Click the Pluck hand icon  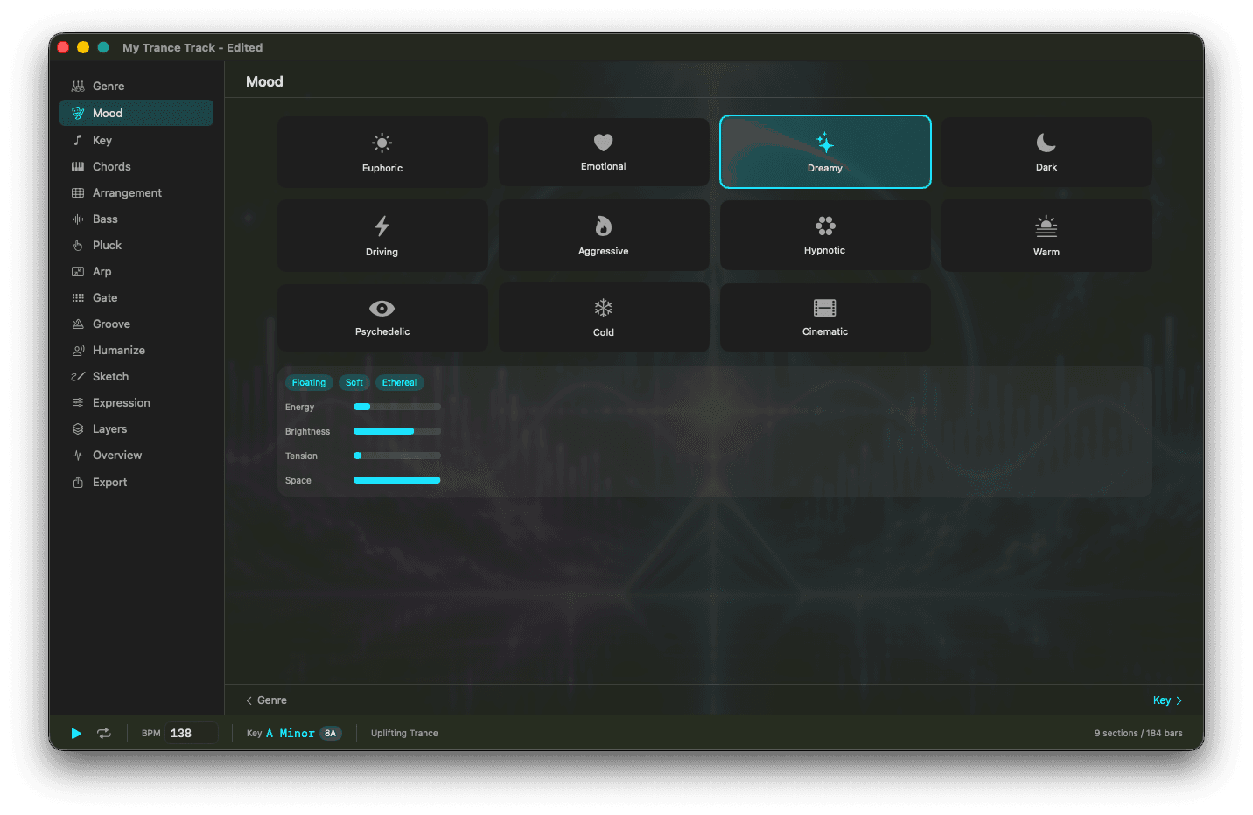coord(78,245)
